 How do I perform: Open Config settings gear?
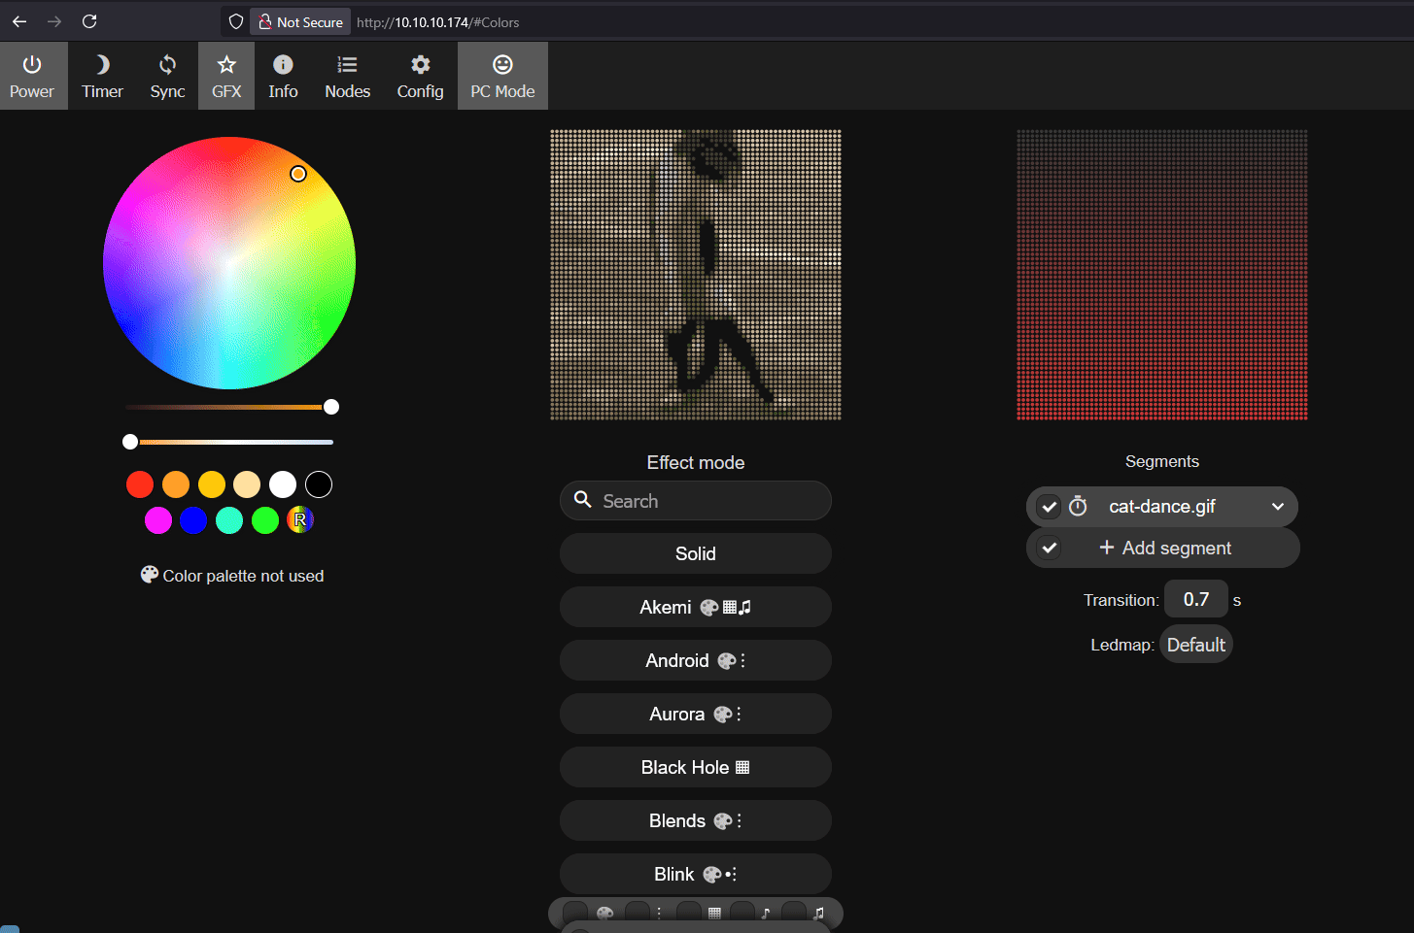420,76
